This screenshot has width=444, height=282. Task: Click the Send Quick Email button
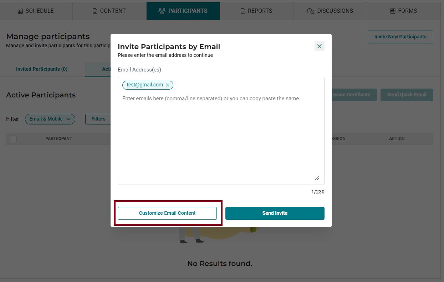pyautogui.click(x=407, y=95)
